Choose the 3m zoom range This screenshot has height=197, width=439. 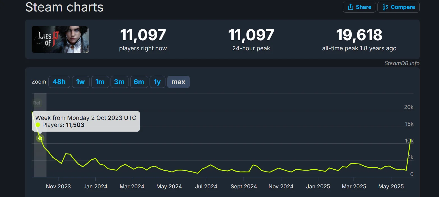pyautogui.click(x=119, y=82)
